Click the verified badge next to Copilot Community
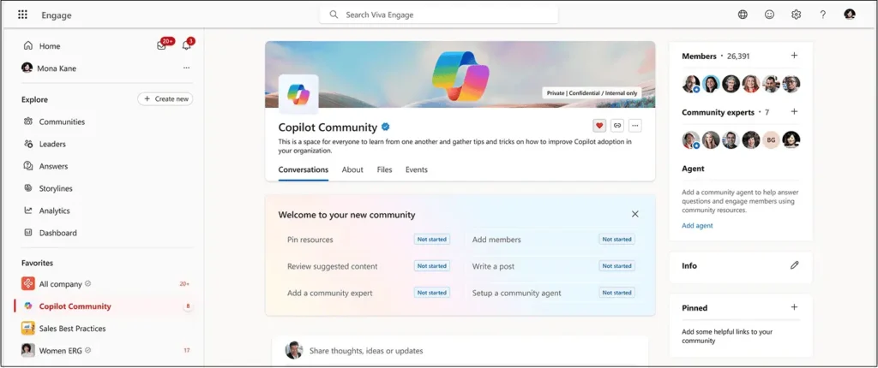This screenshot has height=368, width=878. point(386,127)
